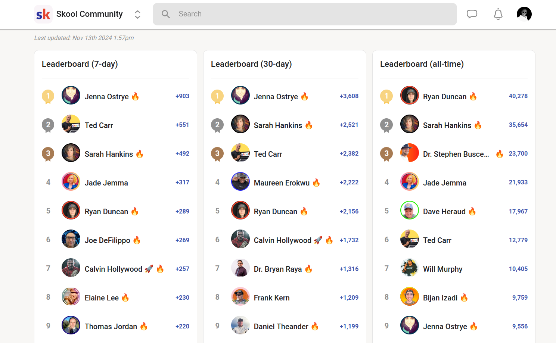Open the notifications bell
556x343 pixels.
coord(498,14)
